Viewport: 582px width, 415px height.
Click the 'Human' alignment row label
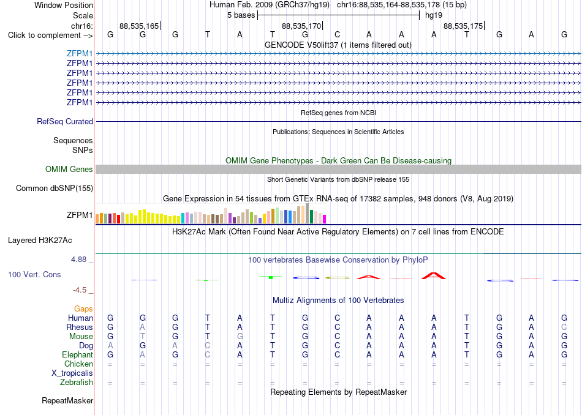click(80, 318)
